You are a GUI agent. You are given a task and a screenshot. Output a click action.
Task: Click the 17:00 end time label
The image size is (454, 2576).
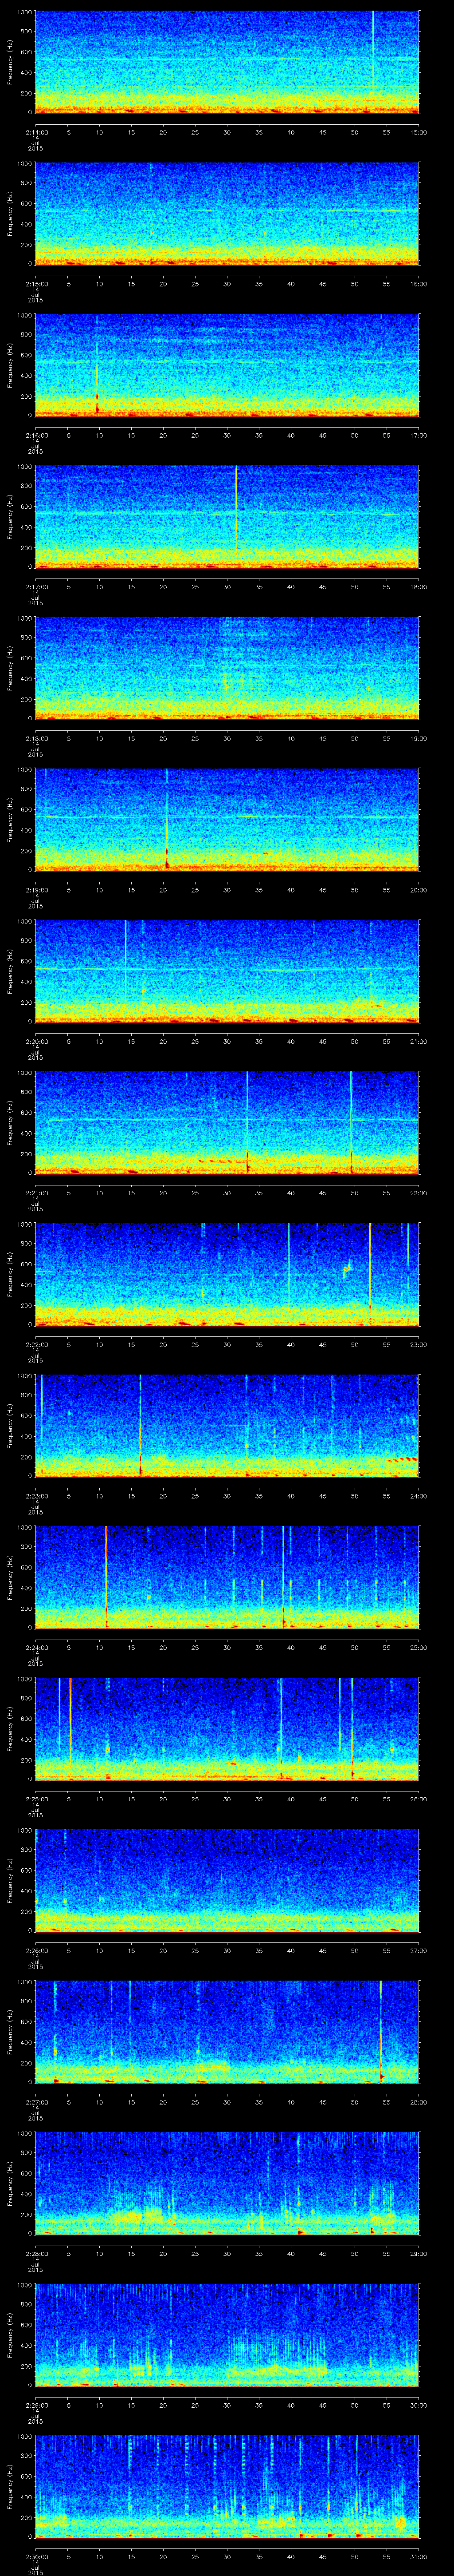418,434
